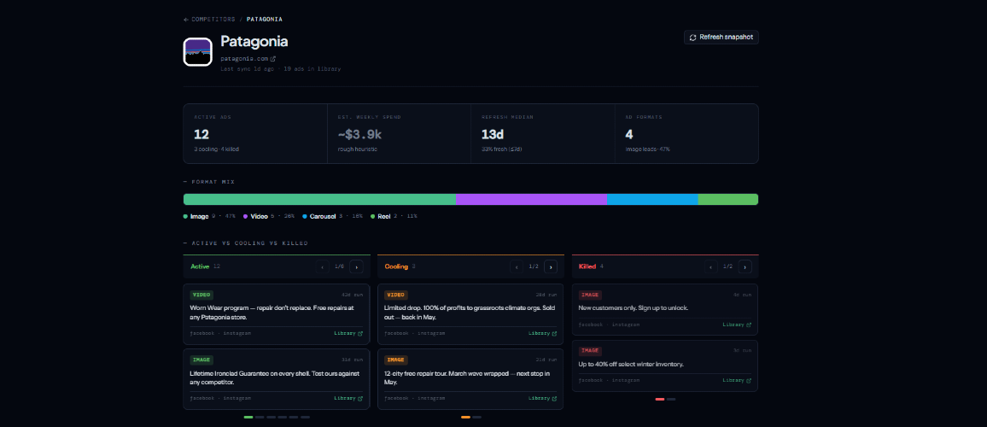Open the New customers only ad card
Image resolution: width=987 pixels, height=427 pixels.
(665, 310)
